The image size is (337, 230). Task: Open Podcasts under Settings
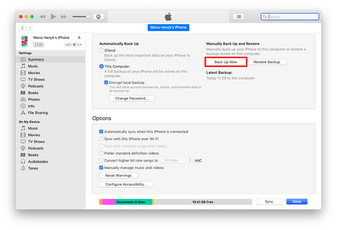tap(50, 86)
